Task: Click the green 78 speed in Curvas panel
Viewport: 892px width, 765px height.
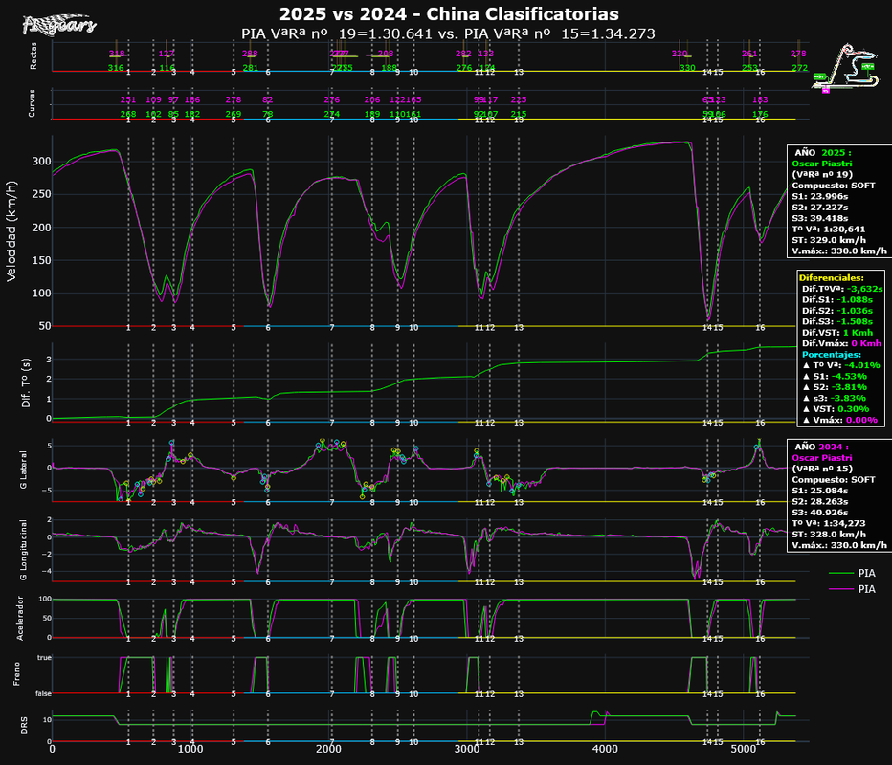Action: point(267,114)
